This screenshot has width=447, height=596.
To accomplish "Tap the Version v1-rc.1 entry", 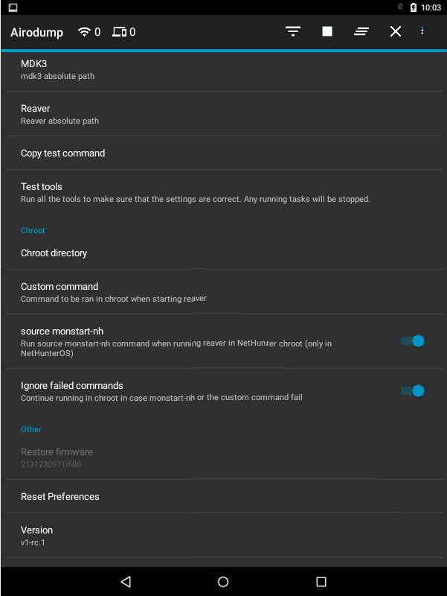I will pos(223,536).
